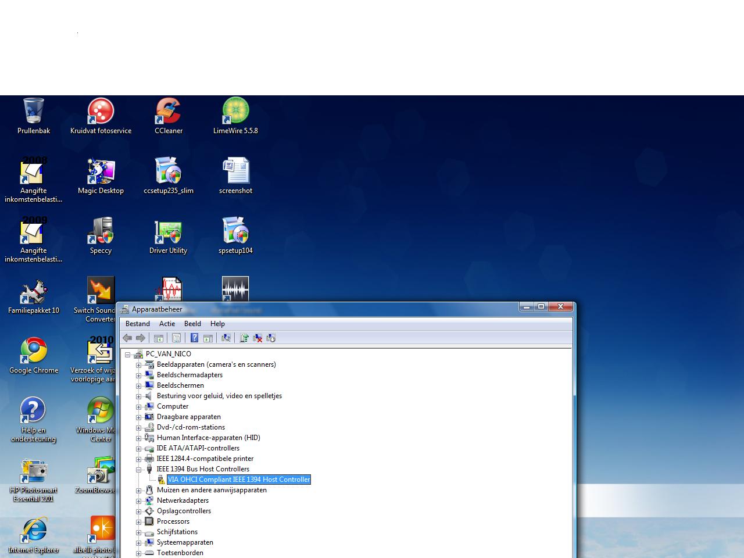Expand Besturing voor geluid, video en spelletjes
Screen dimensions: 744x558
pos(139,396)
